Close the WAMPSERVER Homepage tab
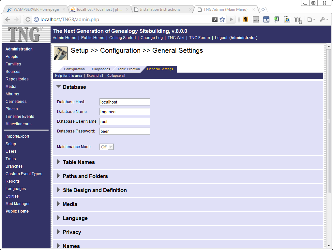Screen dimensions: 333x250 click(x=64, y=9)
